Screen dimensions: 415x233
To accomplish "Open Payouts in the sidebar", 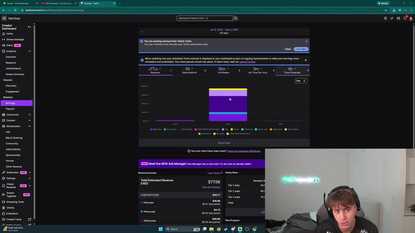I will click(x=10, y=109).
